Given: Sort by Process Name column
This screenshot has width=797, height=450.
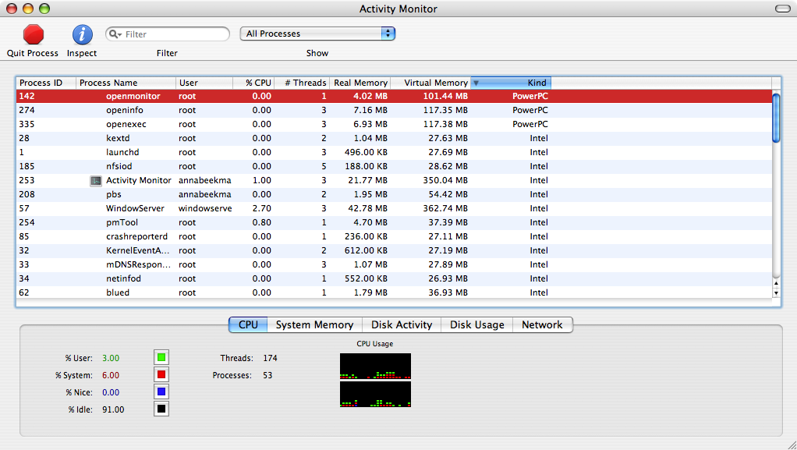Looking at the screenshot, I should (126, 83).
